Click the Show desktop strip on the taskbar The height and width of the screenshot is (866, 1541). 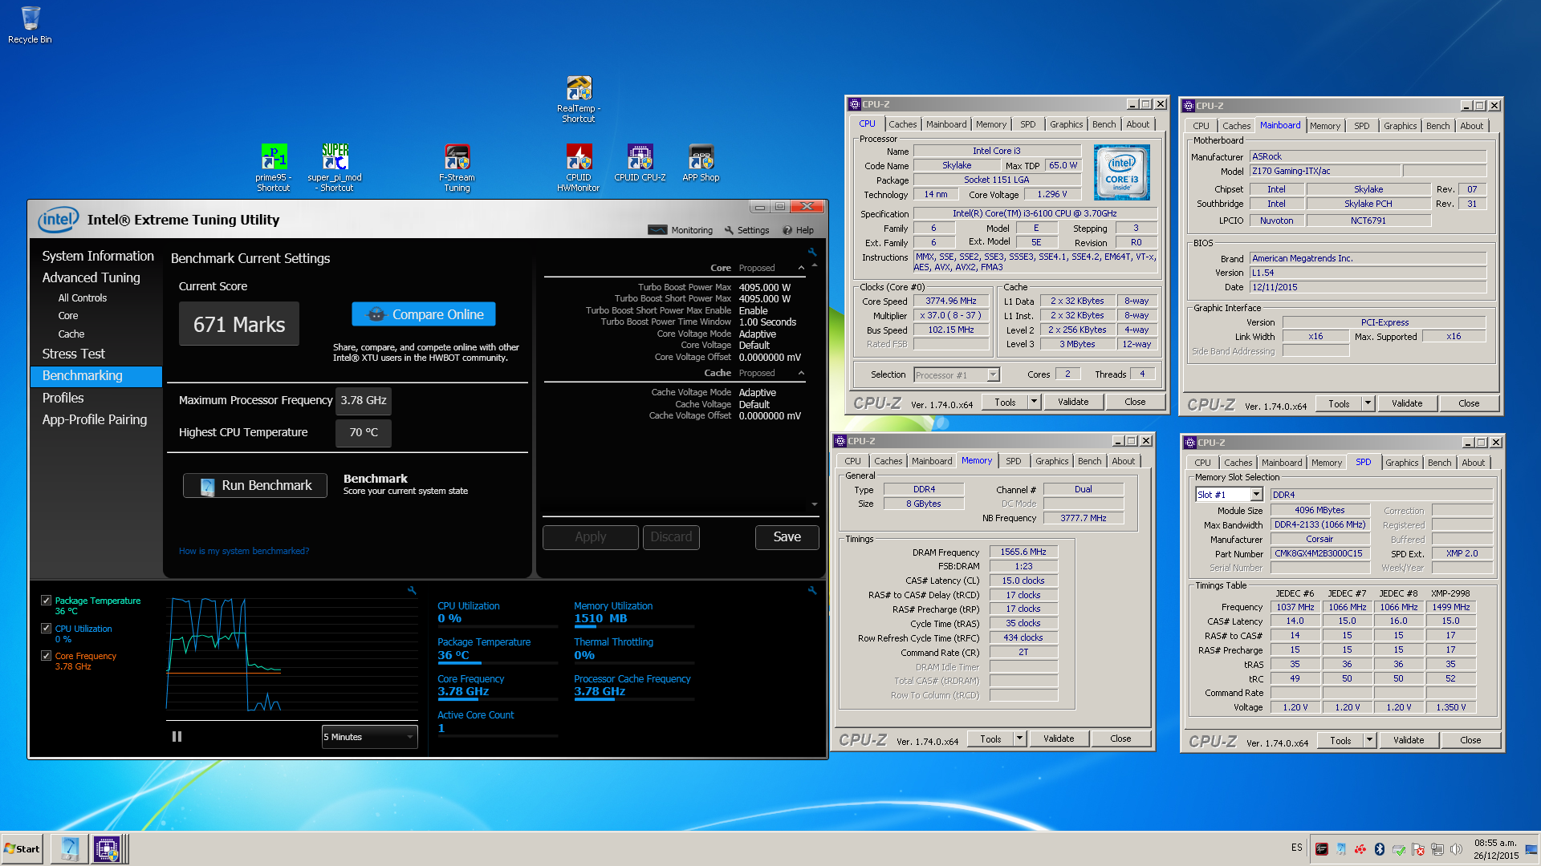[x=1531, y=848]
